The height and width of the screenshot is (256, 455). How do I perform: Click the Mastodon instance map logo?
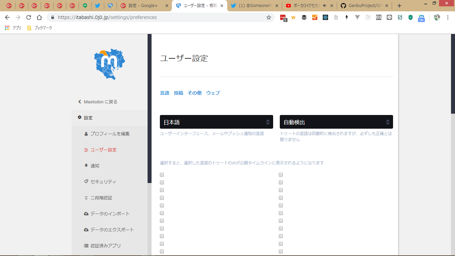[x=110, y=64]
